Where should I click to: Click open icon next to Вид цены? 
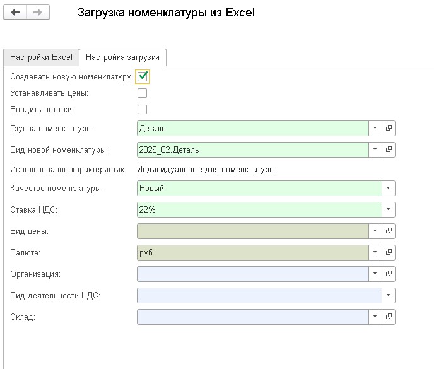tap(389, 231)
